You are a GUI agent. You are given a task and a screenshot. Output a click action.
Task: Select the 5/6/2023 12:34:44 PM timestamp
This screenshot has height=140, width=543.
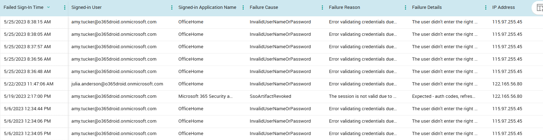coord(27,109)
